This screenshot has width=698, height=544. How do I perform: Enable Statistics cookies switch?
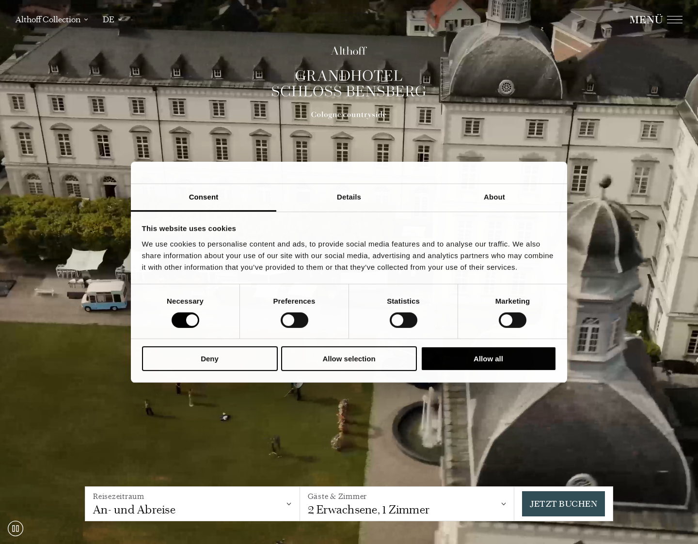point(403,320)
